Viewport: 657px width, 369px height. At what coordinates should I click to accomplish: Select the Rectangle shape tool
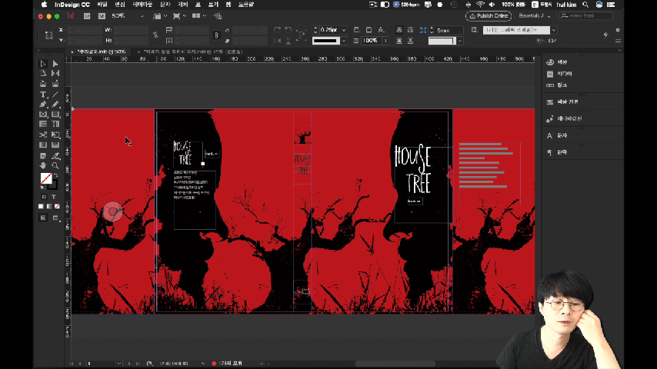click(55, 115)
